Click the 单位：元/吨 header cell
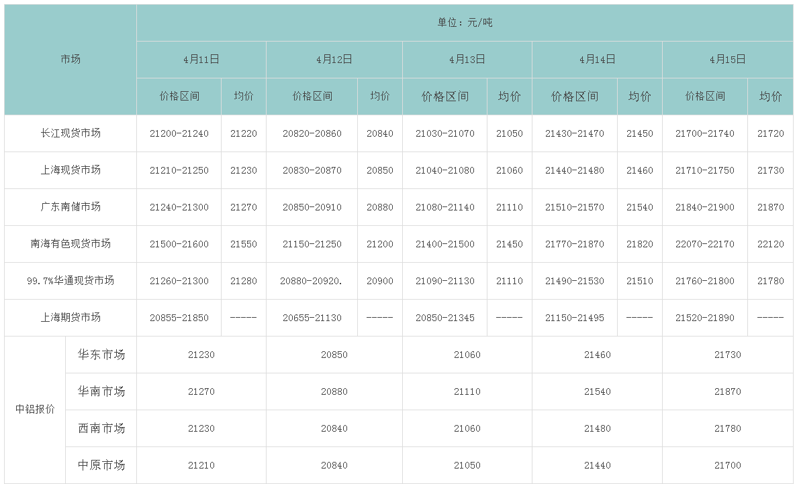The image size is (797, 484). [465, 23]
